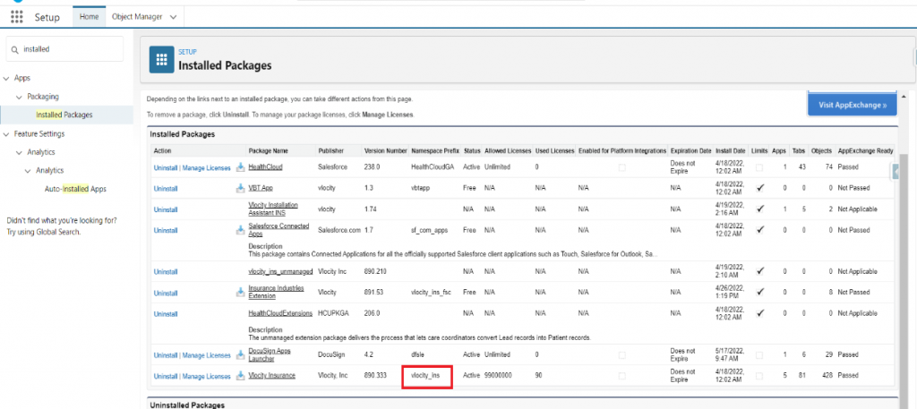917x409 pixels.
Task: Click the Uninstalled Packages section heading
Action: click(187, 405)
